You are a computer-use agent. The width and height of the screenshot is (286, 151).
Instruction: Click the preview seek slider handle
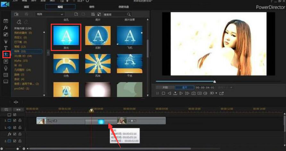(x=214, y=81)
